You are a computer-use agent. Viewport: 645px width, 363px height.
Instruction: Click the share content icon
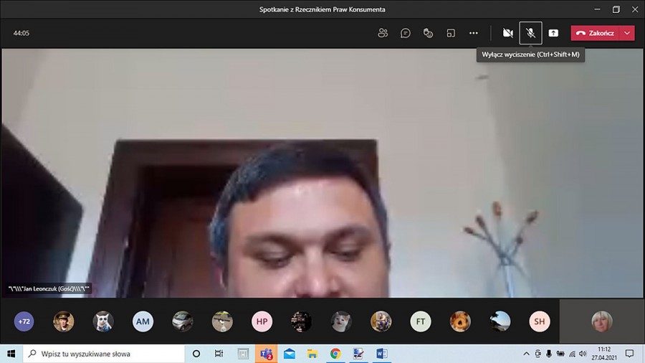pos(553,33)
